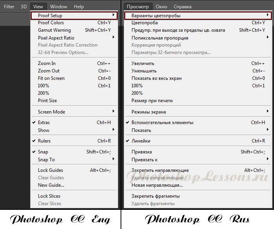Viewport: 274px width, 229px height.
Task: Choose Fit on Screen
Action: pyautogui.click(x=51, y=78)
